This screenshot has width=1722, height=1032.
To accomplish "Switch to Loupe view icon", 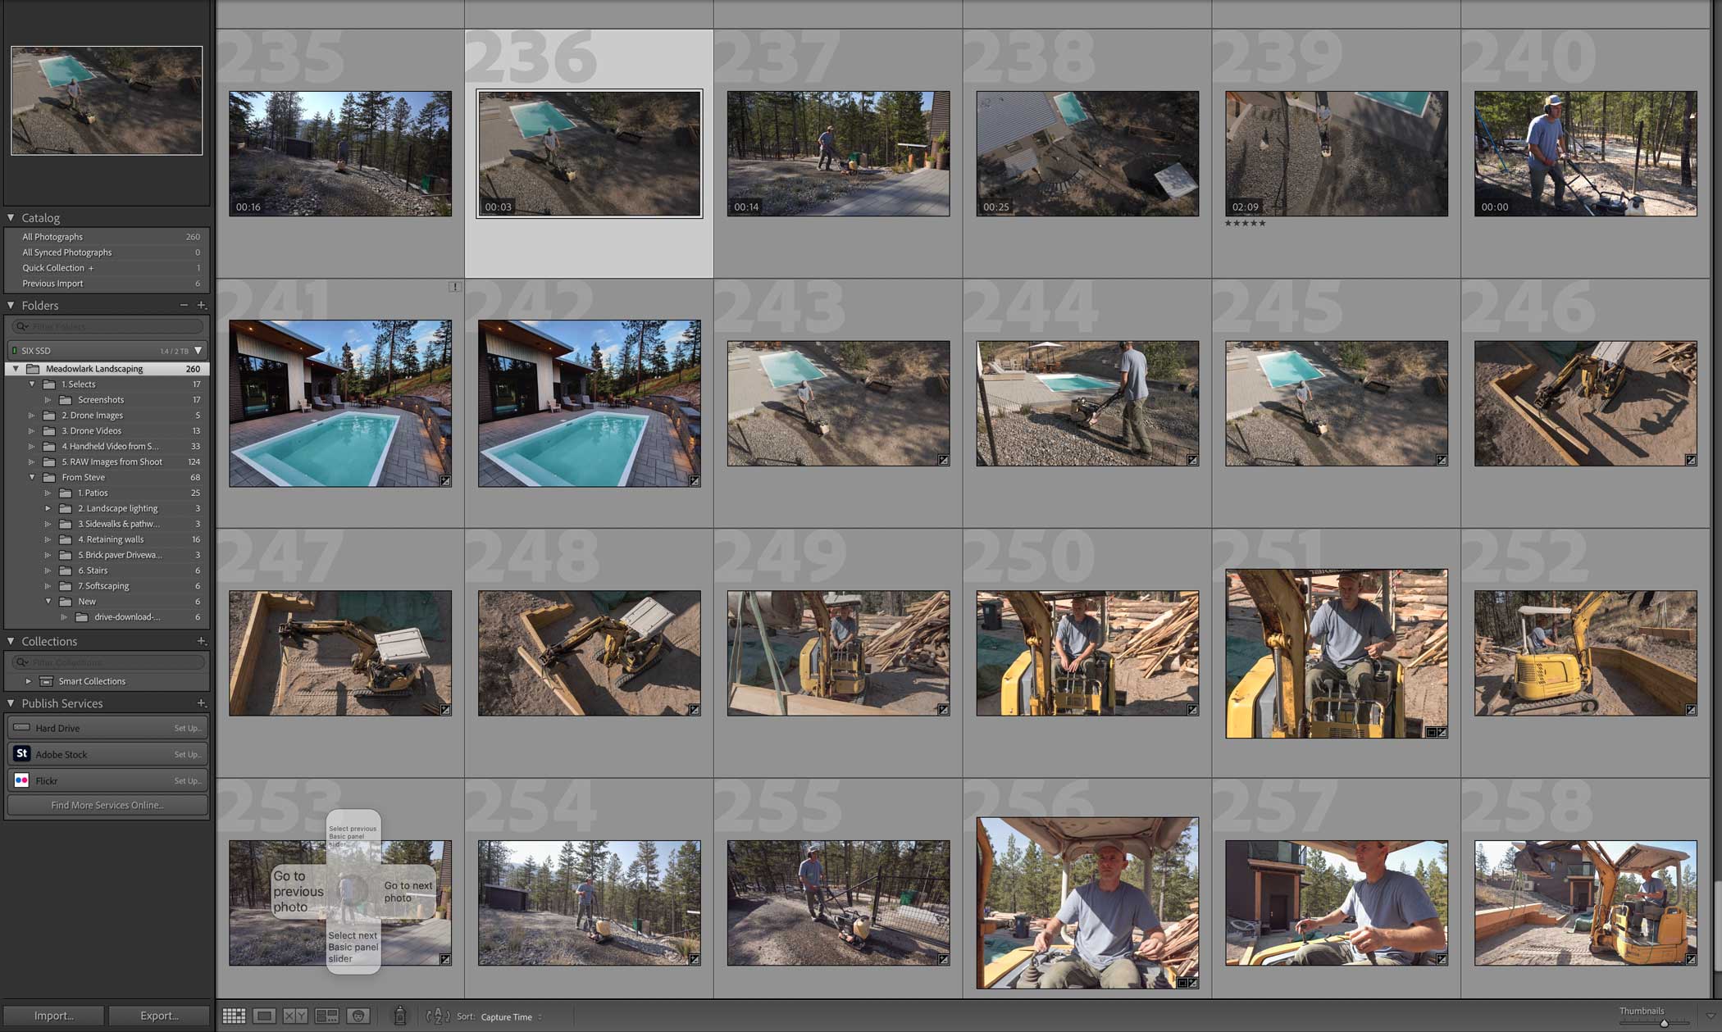I will pos(264,1016).
